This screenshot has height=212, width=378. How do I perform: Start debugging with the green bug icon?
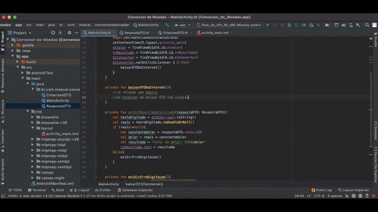(x=289, y=25)
